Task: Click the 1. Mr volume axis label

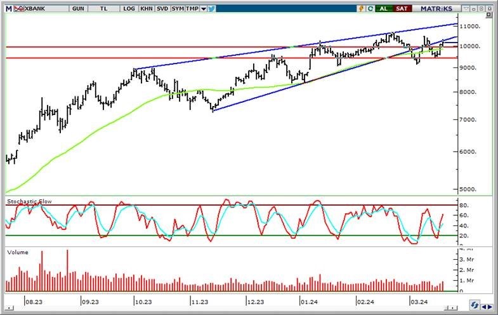Action: (467, 281)
